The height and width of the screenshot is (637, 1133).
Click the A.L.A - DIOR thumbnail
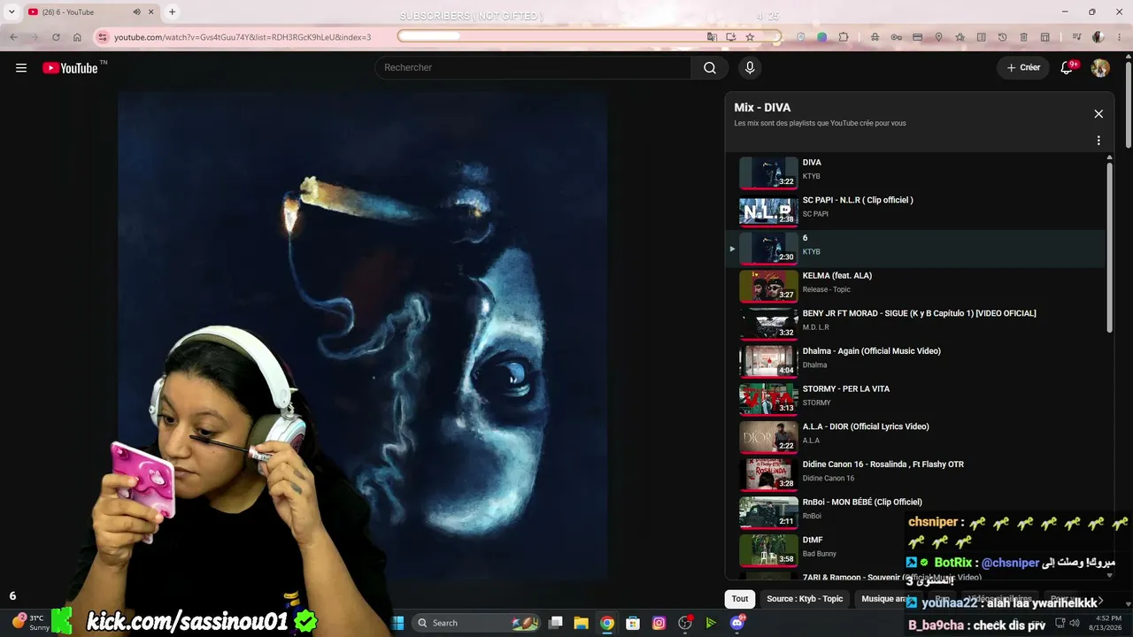(x=768, y=437)
